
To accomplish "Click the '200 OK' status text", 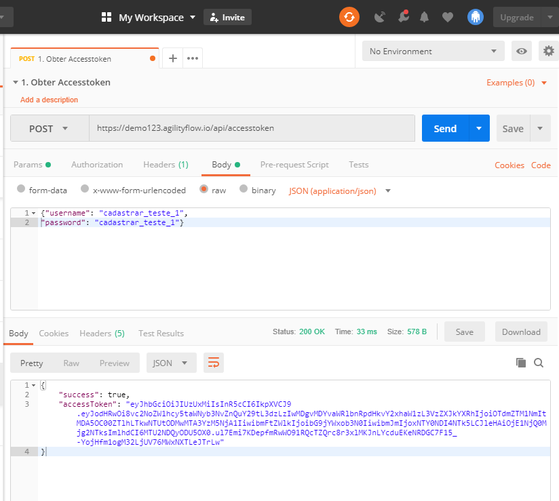I will [x=312, y=332].
